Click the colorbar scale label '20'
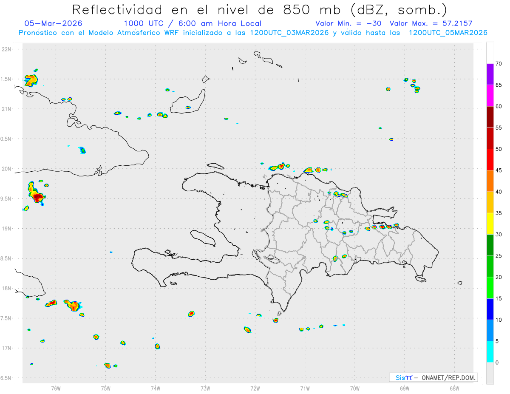 click(x=499, y=277)
